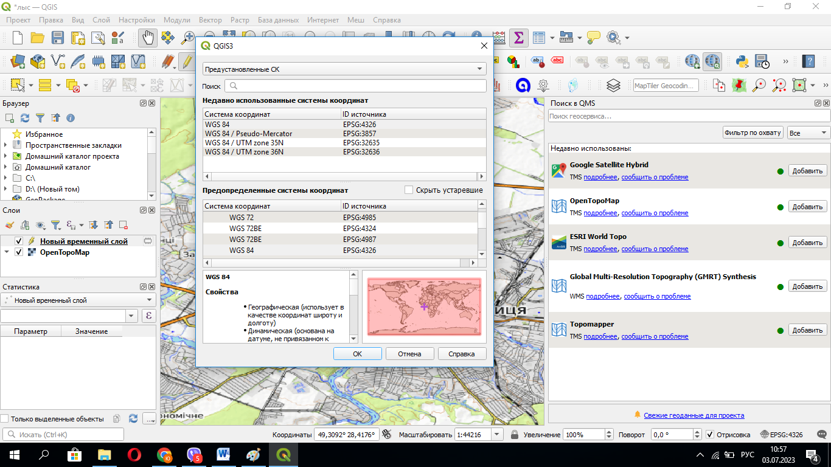
Task: Open the 'Вектор' menu
Action: [x=210, y=20]
